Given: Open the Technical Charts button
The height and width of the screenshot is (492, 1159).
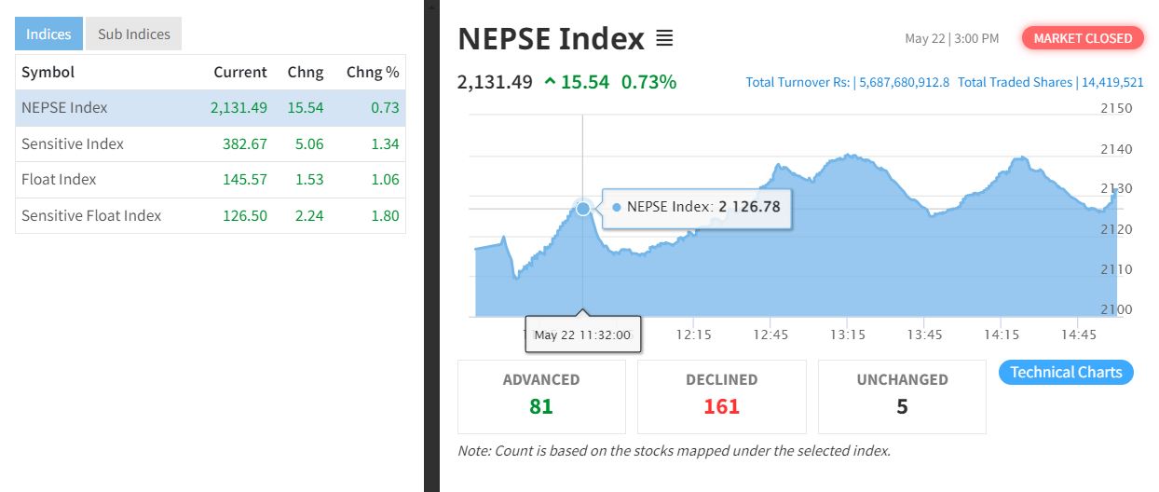Looking at the screenshot, I should pyautogui.click(x=1066, y=373).
